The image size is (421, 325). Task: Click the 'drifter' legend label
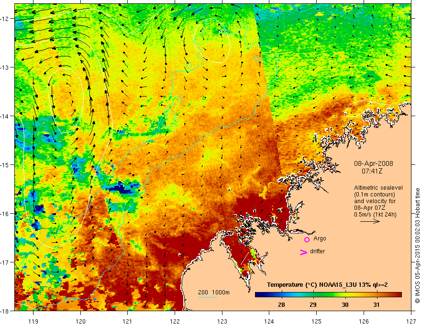pos(317,251)
